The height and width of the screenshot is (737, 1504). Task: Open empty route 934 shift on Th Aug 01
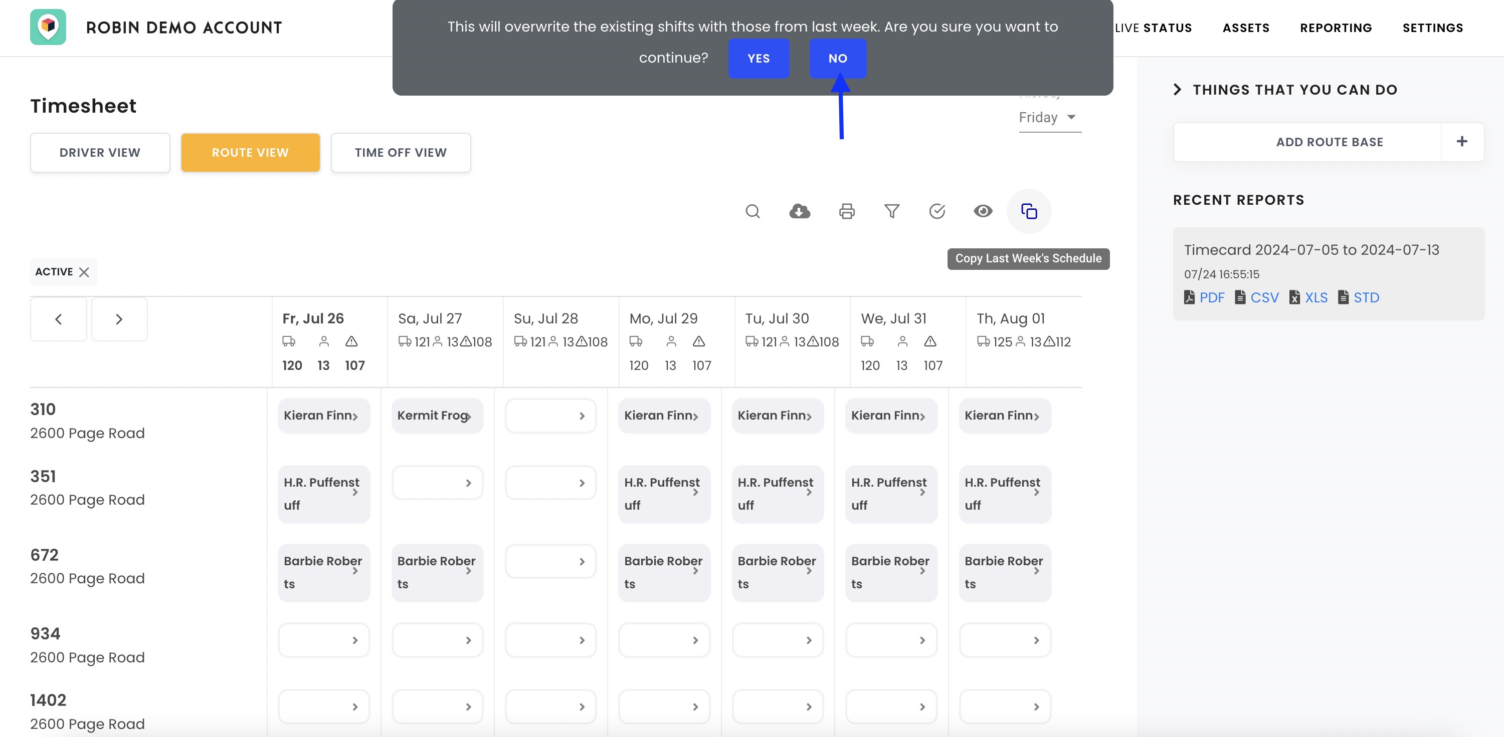(x=1005, y=640)
